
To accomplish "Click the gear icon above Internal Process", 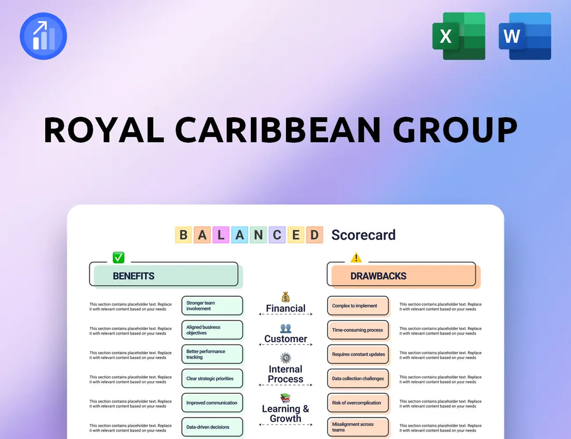I will click(285, 358).
